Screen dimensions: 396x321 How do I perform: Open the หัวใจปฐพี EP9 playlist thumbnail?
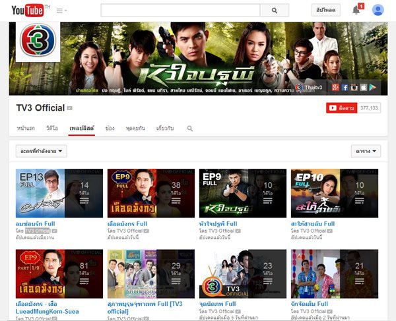click(x=243, y=193)
